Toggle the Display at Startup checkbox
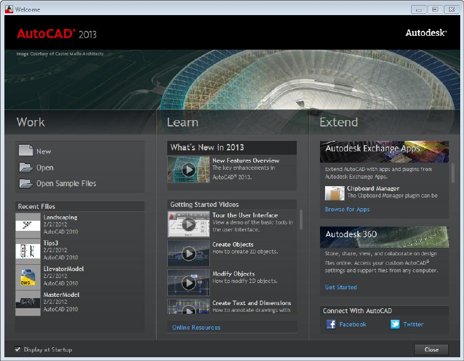The height and width of the screenshot is (361, 464). pyautogui.click(x=18, y=350)
